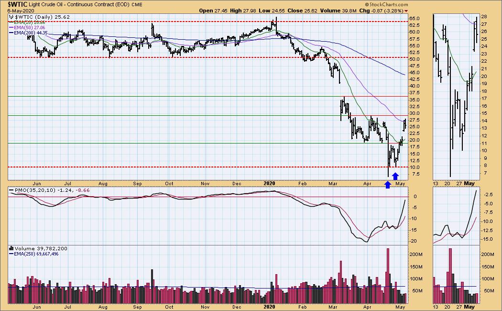Screen dimensions: 502x311
Task: Click the -12.5 label on zoomed PMO axis
Action: click(488, 230)
